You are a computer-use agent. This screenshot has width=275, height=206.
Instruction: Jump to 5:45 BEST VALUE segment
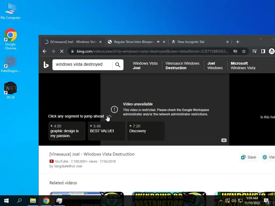[x=106, y=131]
